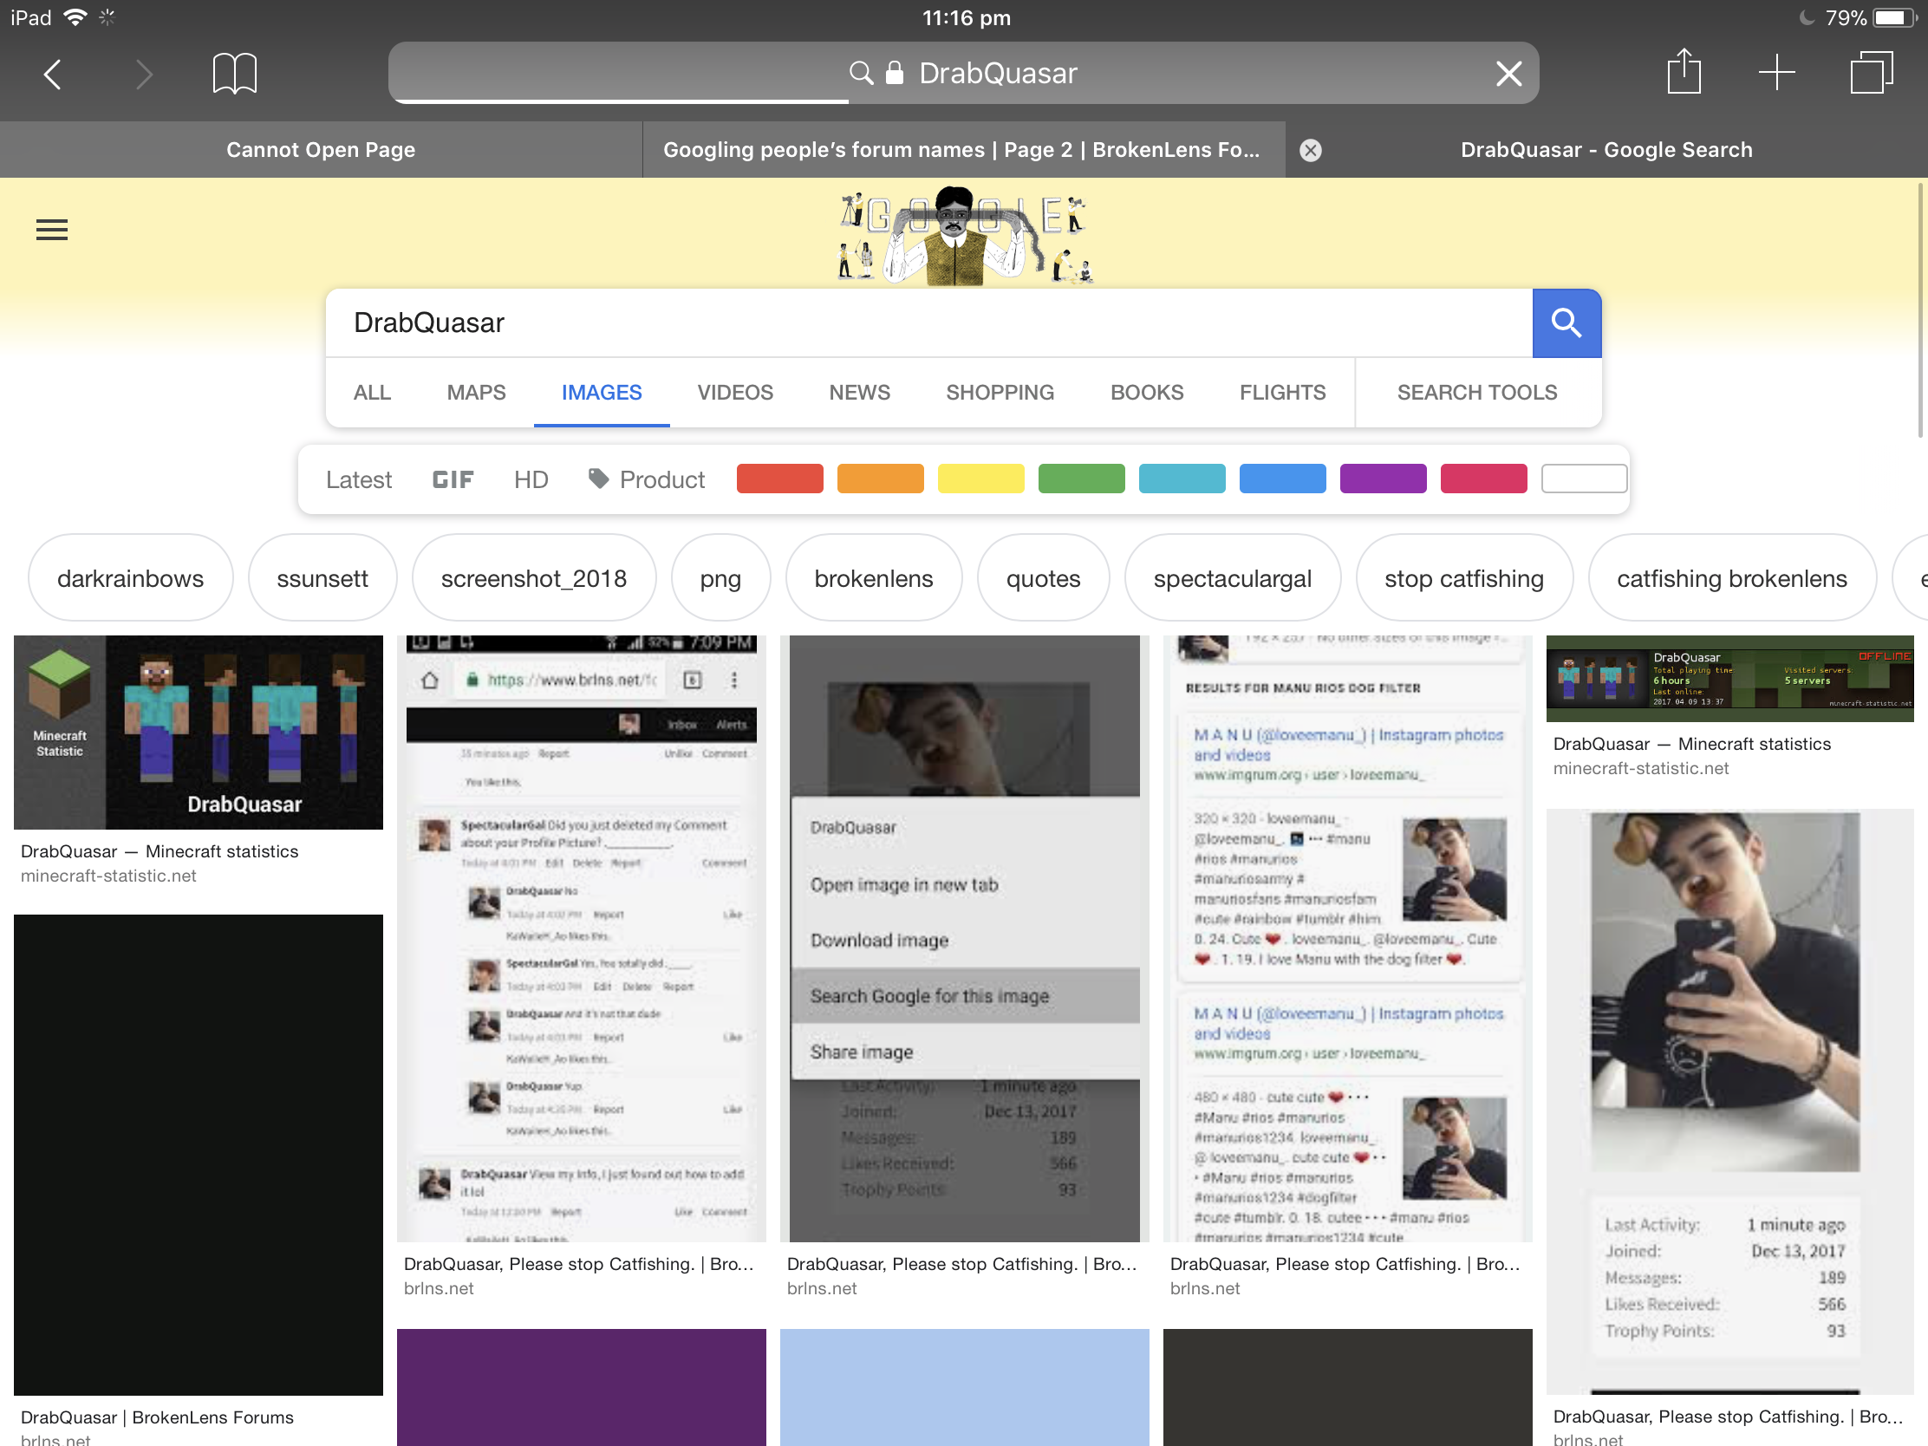Open selfie profile stats image thumbnail
This screenshot has height=1446, width=1928.
(x=1729, y=1102)
